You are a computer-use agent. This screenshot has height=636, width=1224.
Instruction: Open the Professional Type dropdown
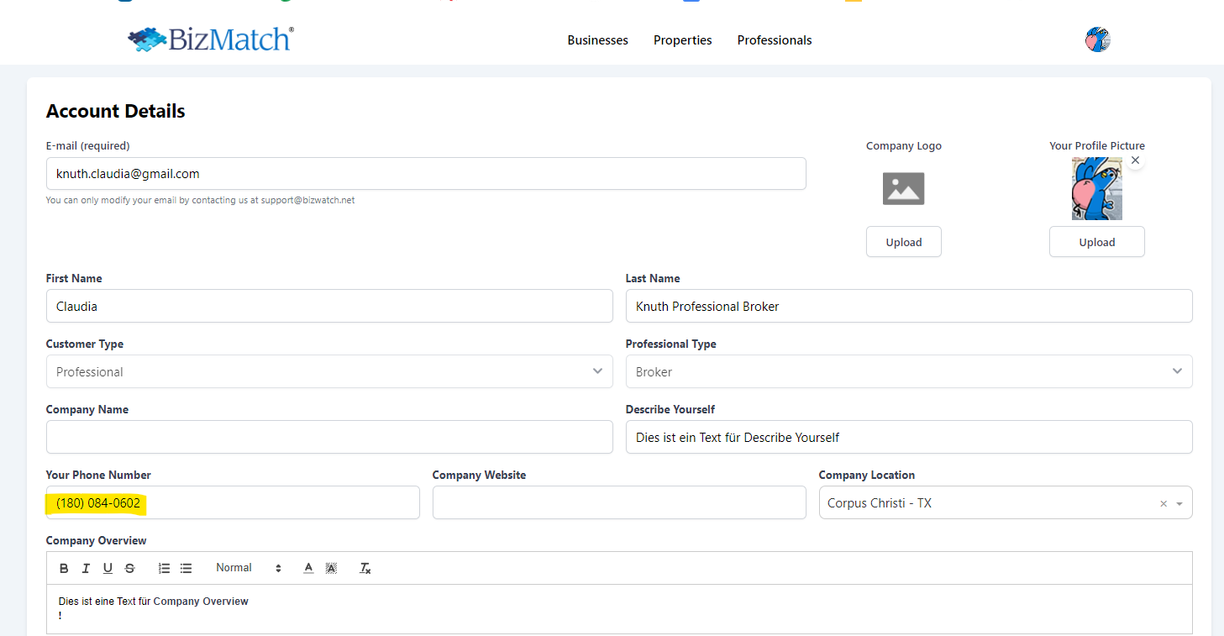click(x=908, y=371)
